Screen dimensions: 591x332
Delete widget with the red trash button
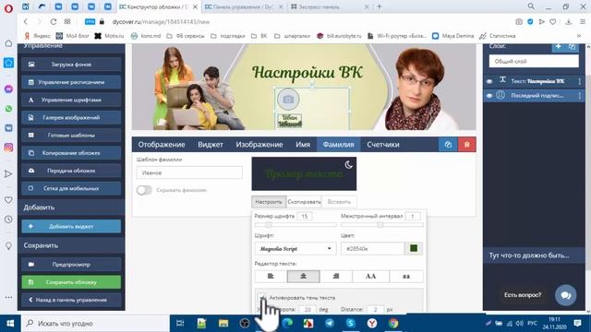tap(466, 145)
